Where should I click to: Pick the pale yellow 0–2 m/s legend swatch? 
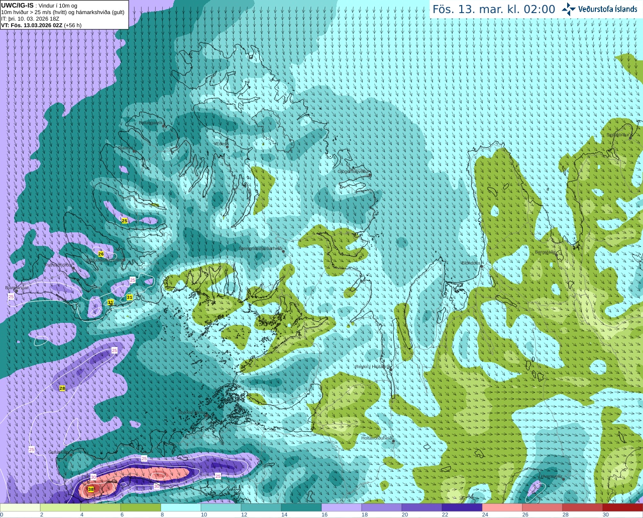20,507
